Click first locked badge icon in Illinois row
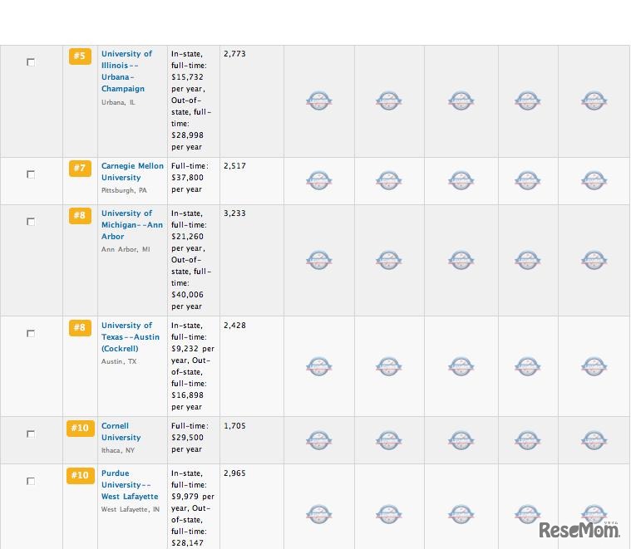The height and width of the screenshot is (549, 631). [x=319, y=100]
